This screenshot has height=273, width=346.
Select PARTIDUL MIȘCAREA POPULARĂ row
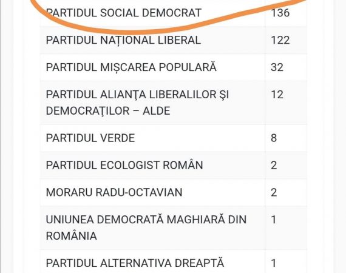pos(173,67)
